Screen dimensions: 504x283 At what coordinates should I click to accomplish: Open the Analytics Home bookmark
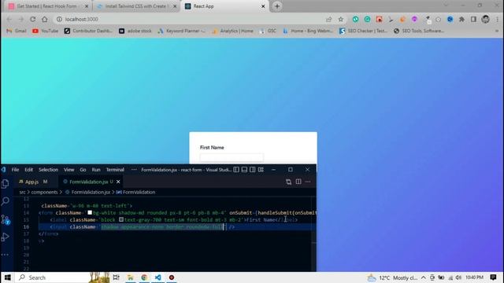(233, 31)
